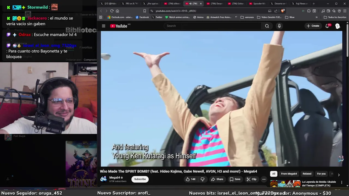Screen dimensions: 349x196
Task: Focus the YouTube search input field
Action: (x=213, y=26)
